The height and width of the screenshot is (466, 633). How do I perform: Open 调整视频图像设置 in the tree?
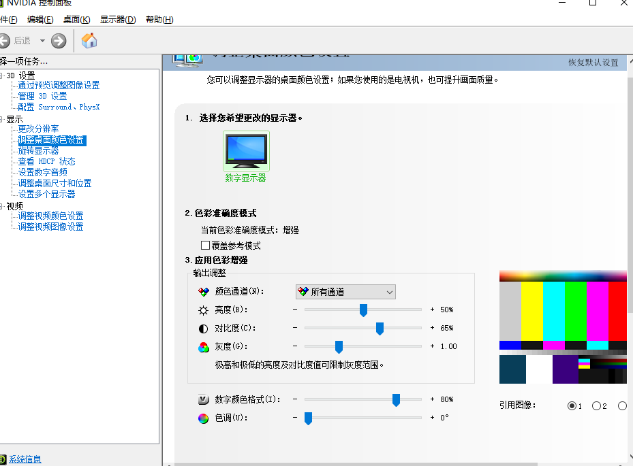(x=50, y=227)
